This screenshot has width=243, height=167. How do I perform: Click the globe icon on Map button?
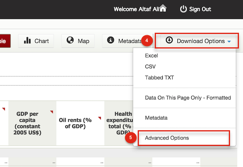(x=70, y=40)
